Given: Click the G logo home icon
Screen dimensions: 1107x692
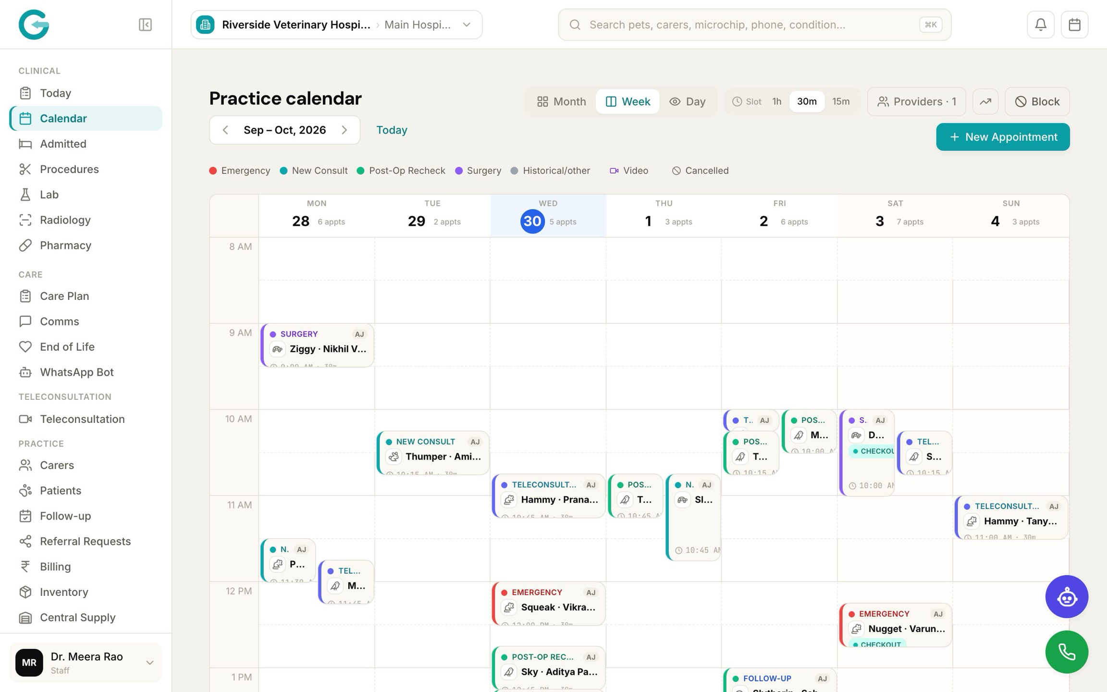Looking at the screenshot, I should pos(34,25).
